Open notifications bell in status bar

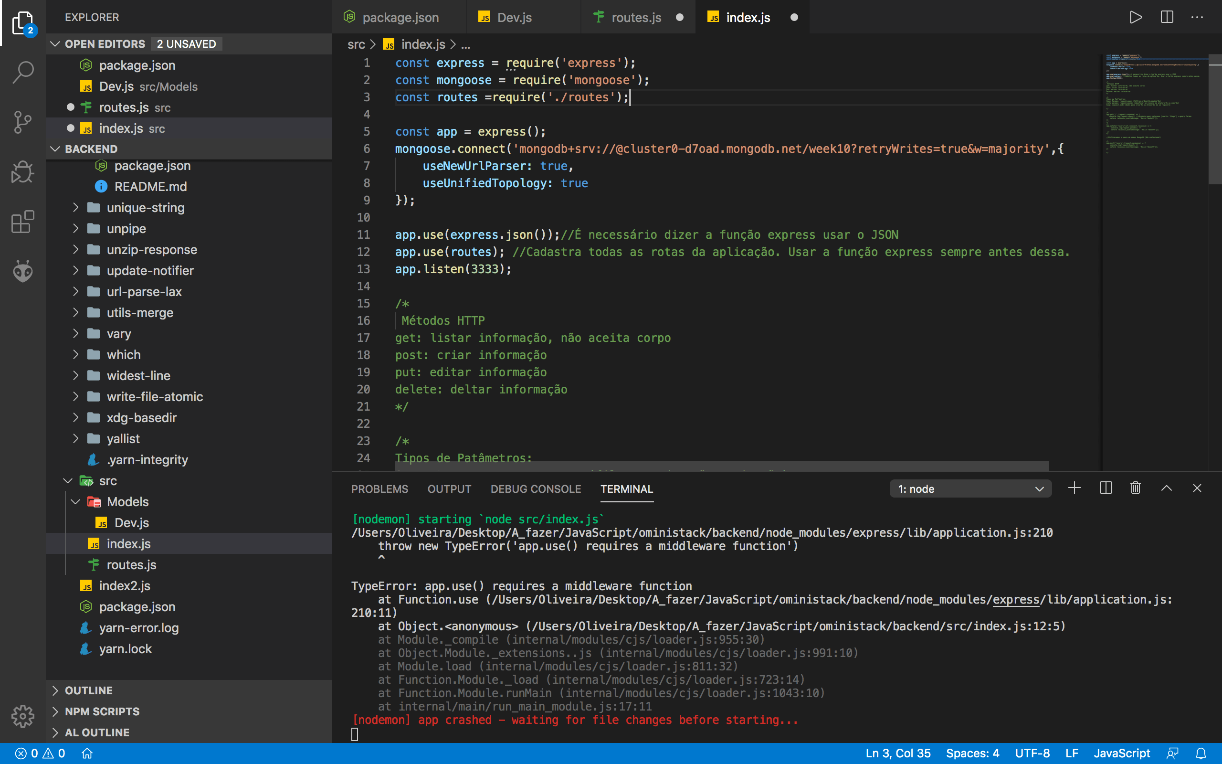coord(1201,753)
